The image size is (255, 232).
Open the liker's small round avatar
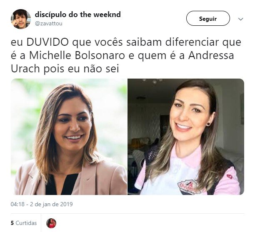[51, 223]
